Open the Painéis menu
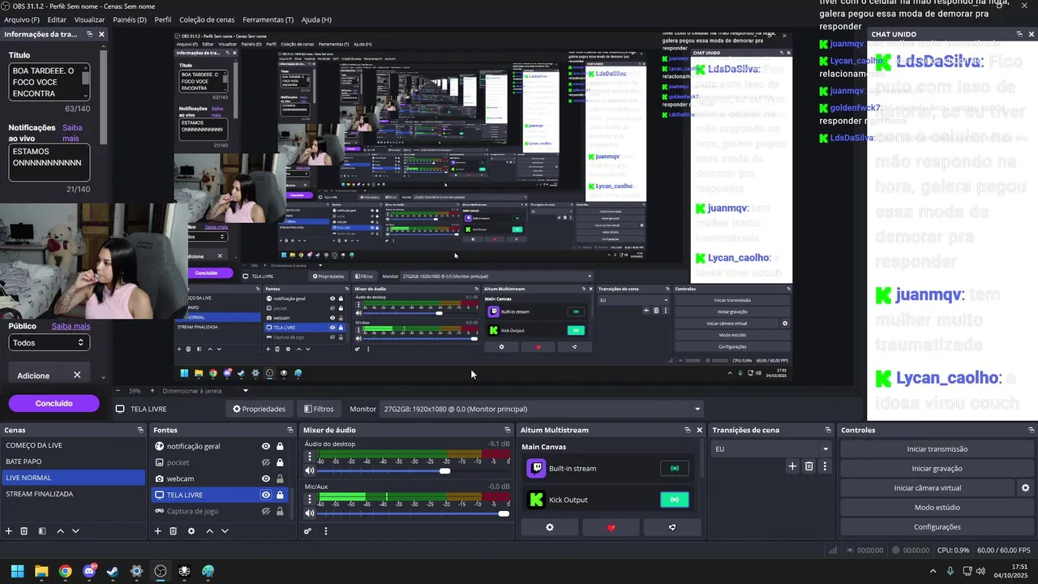 [130, 19]
